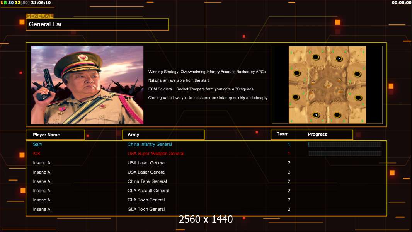Click the General Fai portrait image

[x=87, y=85]
